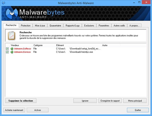Uncheck the Adware.Eorezo tuto4pc.exe checkbox
This screenshot has height=116, width=152.
[7, 52]
